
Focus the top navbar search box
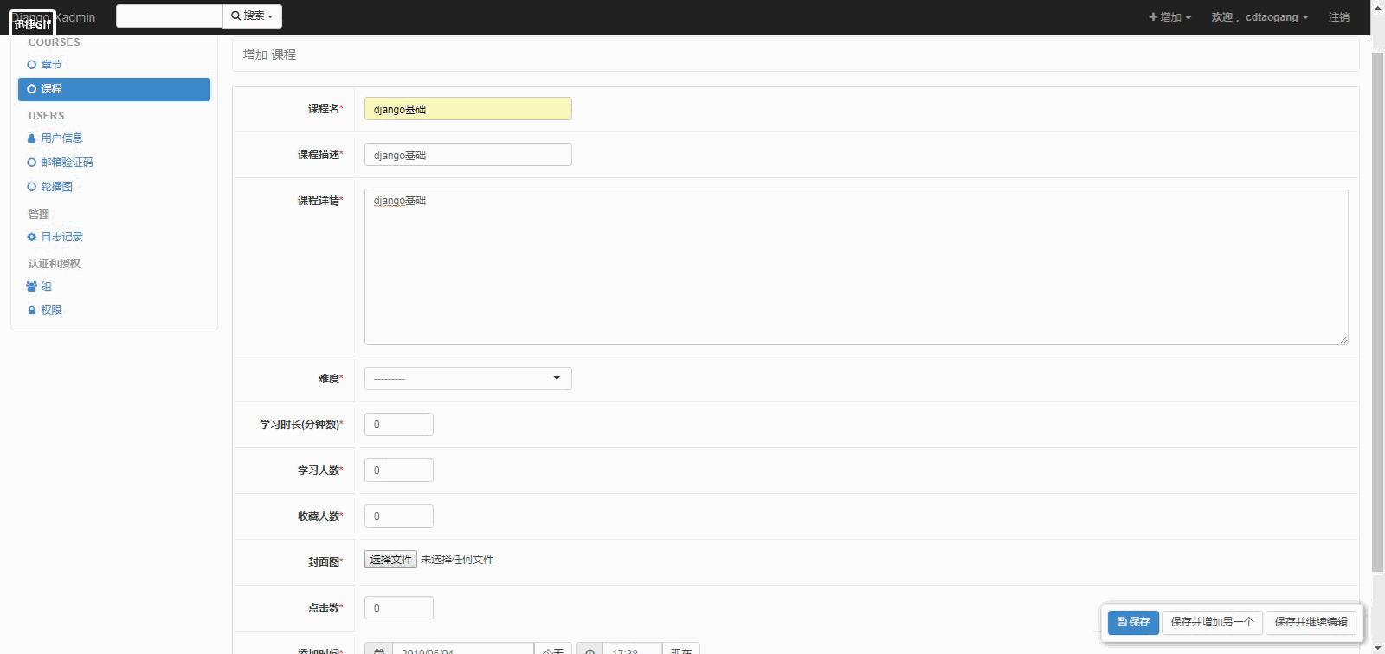[x=169, y=16]
